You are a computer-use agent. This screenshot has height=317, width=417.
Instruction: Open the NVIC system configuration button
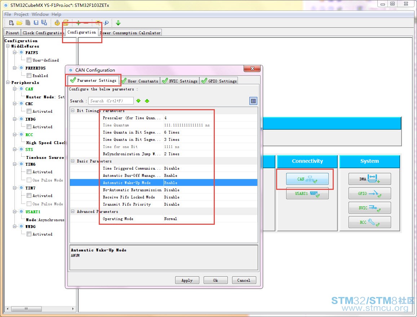(369, 208)
